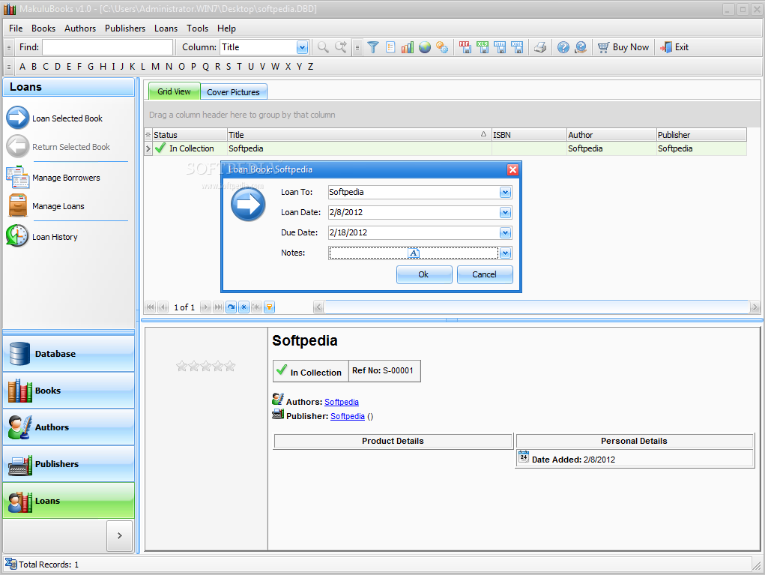Image resolution: width=765 pixels, height=575 pixels.
Task: Open the Loans navigation section
Action: click(x=68, y=500)
